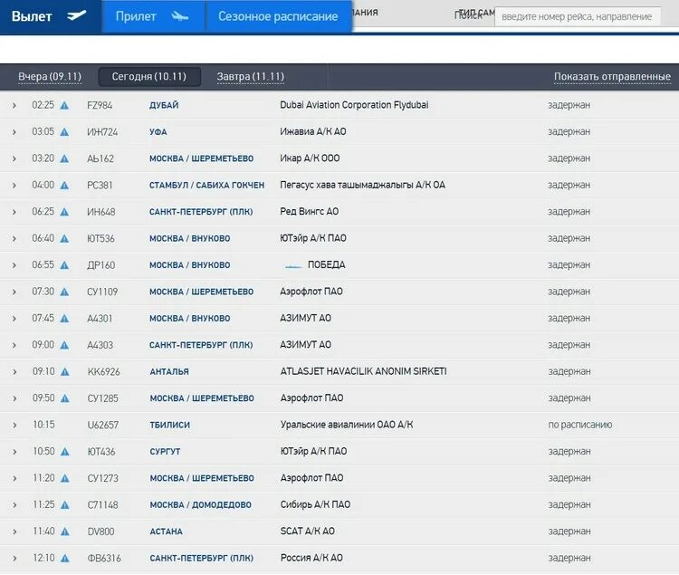Click the departing plane icon in Вылет tab
Screen dimensions: 679x575
[x=77, y=15]
